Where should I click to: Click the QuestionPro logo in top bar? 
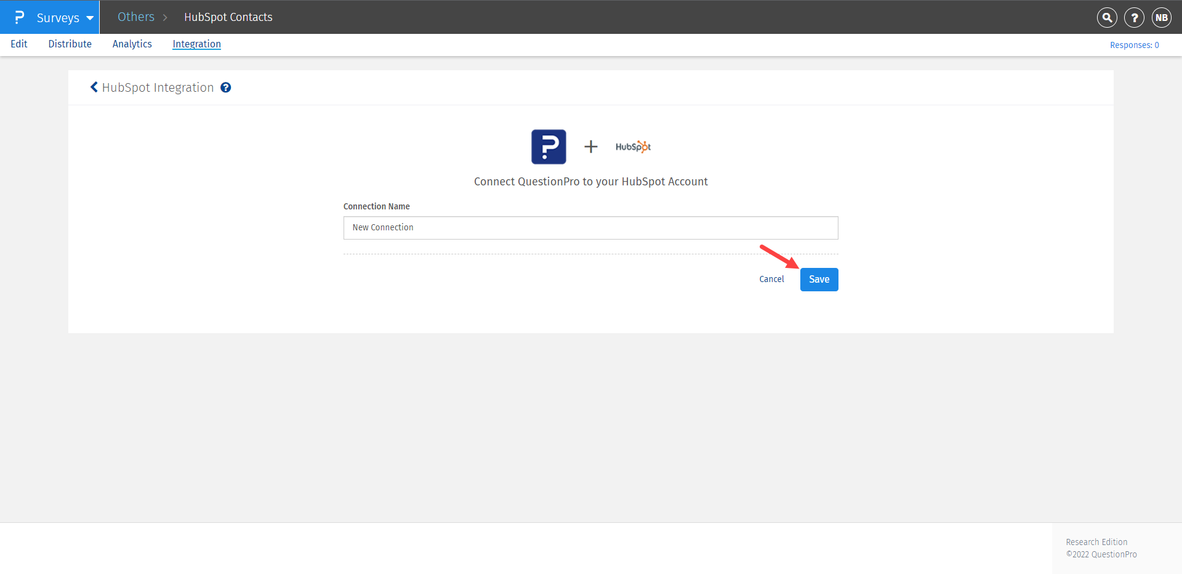19,17
